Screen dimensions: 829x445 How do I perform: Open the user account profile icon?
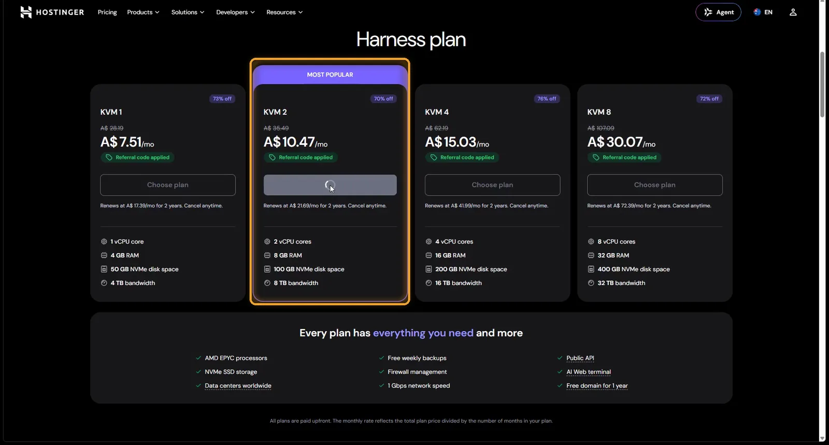793,12
